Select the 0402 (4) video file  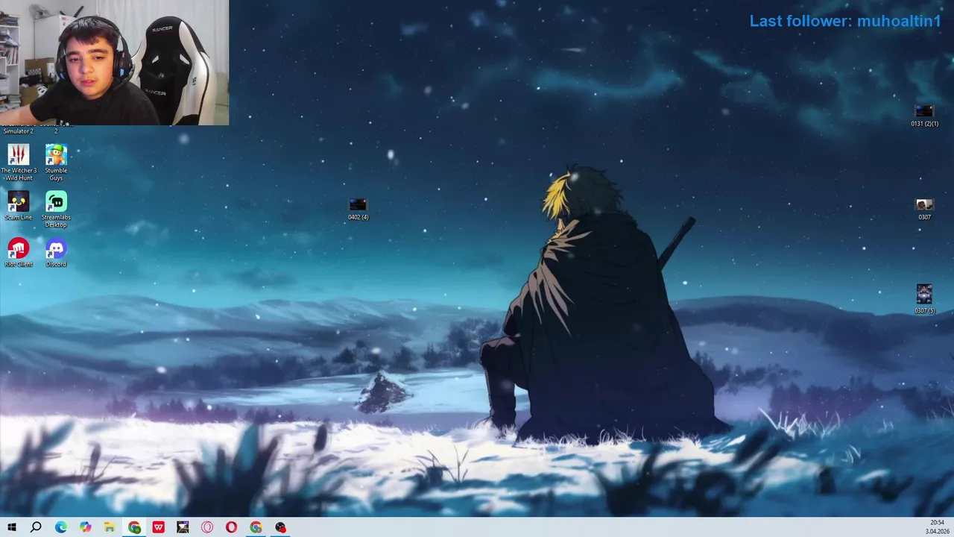point(358,209)
